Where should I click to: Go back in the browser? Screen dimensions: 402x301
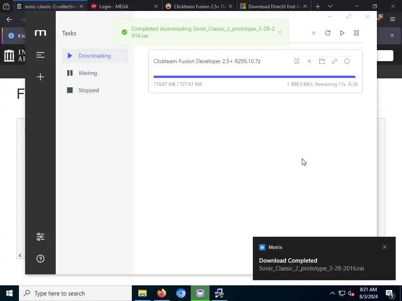(x=9, y=20)
